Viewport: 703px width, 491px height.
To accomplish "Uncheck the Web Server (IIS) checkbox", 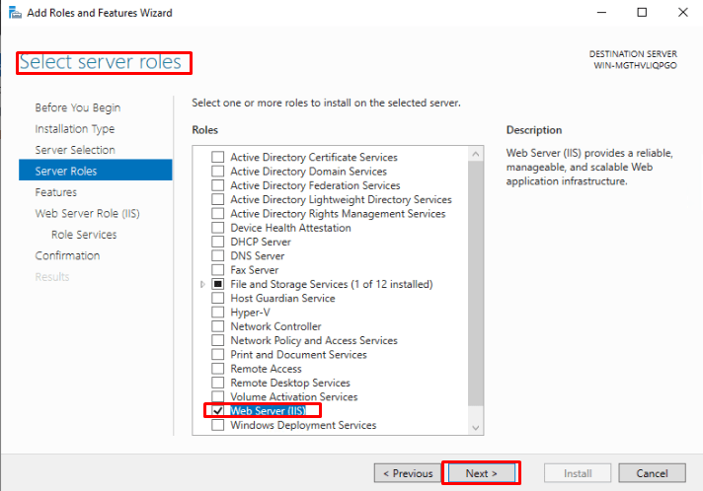I will pyautogui.click(x=218, y=411).
